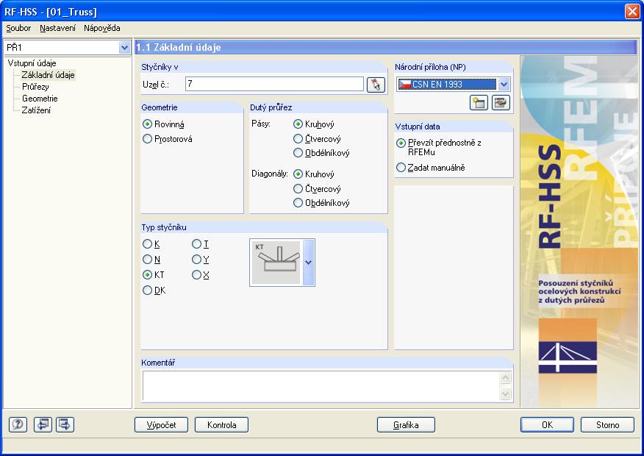The height and width of the screenshot is (456, 644).
Task: Open the national annex ČSN EN 1993 dropdown
Action: (x=504, y=85)
